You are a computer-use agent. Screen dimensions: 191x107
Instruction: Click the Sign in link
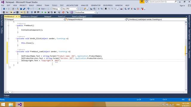coord(182,6)
